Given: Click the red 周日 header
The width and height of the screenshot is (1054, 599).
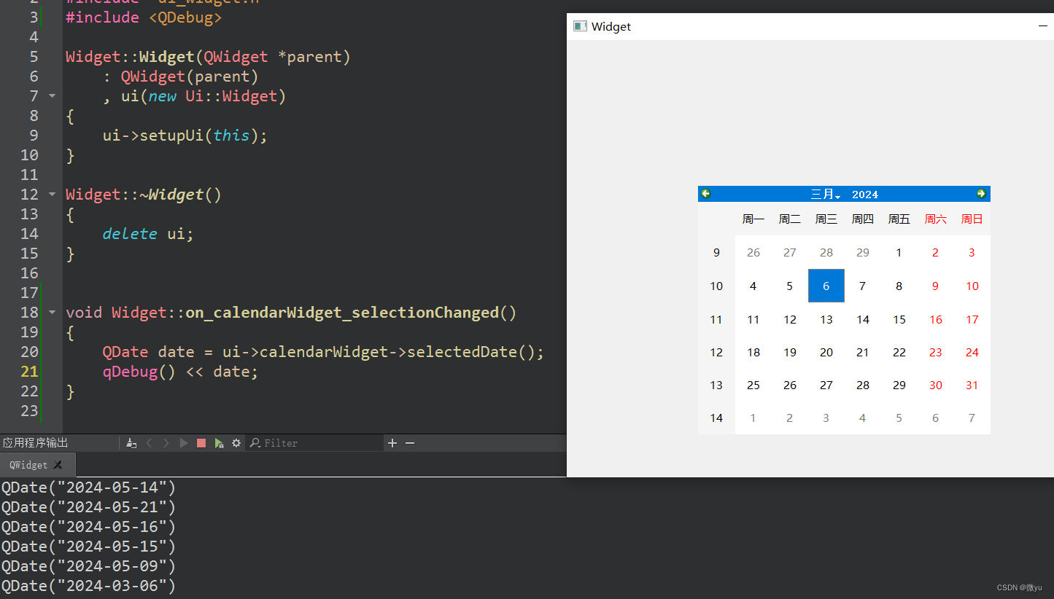Looking at the screenshot, I should pyautogui.click(x=972, y=219).
